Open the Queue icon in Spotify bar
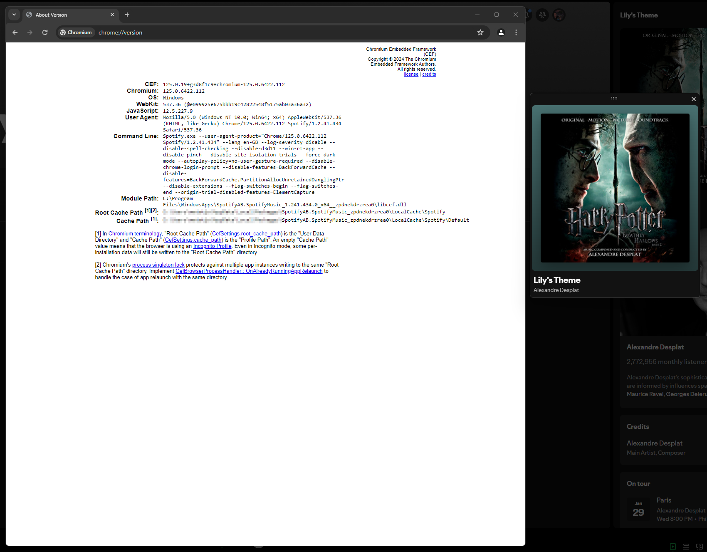This screenshot has width=707, height=552. pos(686,547)
